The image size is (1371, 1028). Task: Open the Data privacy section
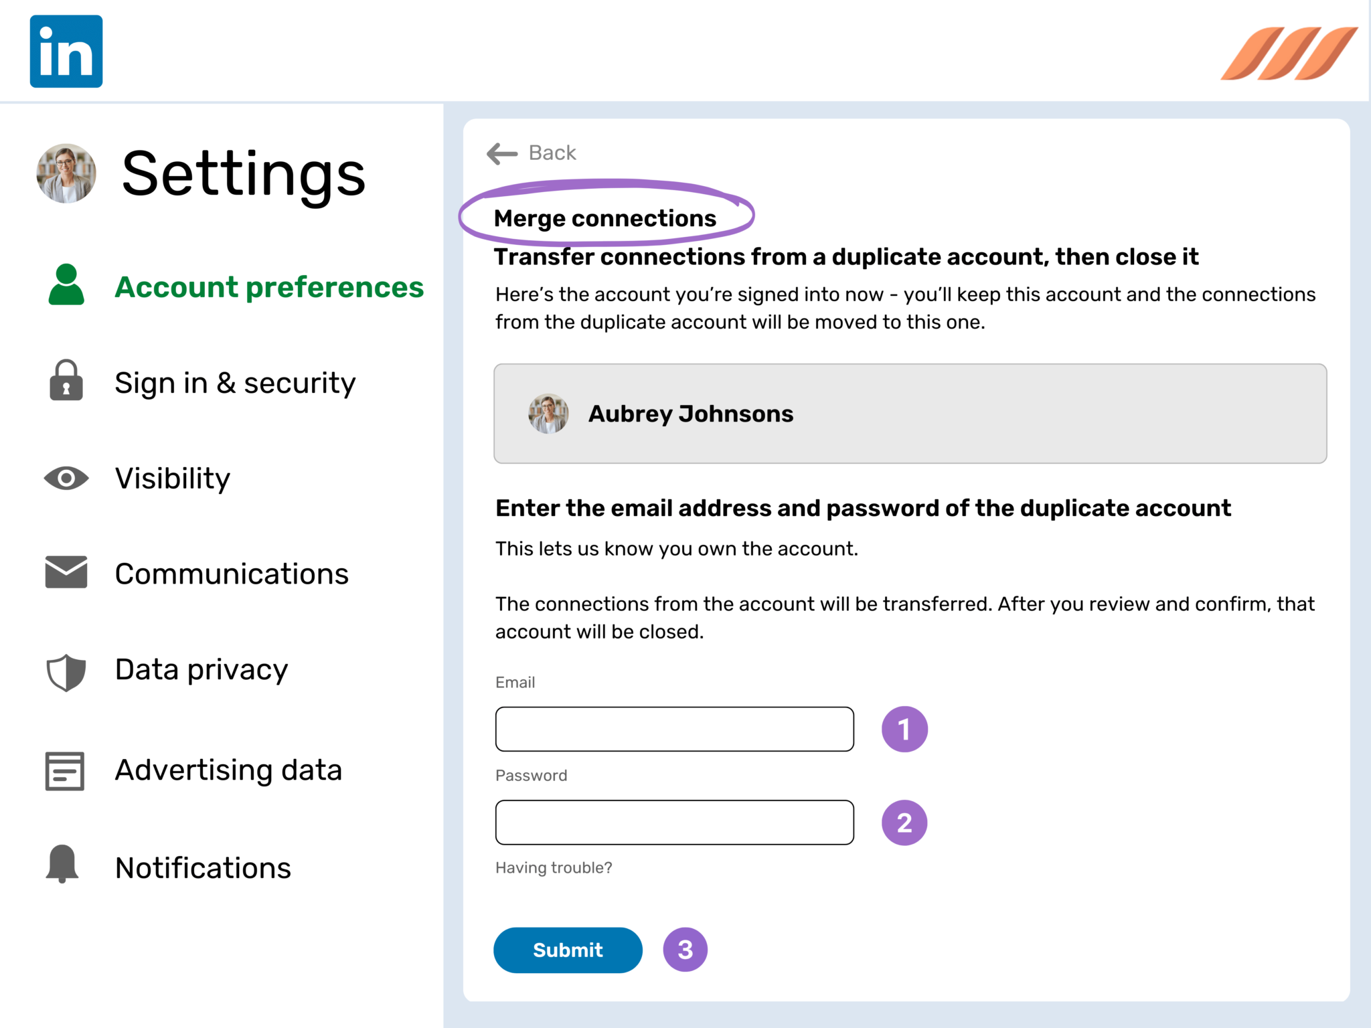(x=201, y=669)
